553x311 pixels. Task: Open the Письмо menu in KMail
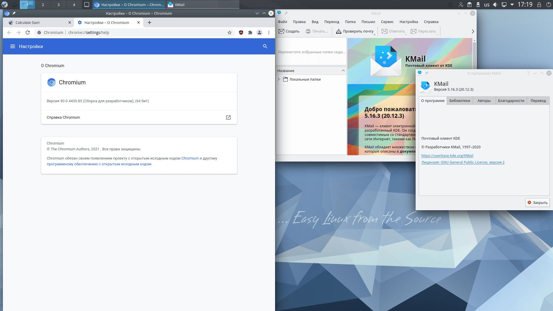tap(368, 22)
